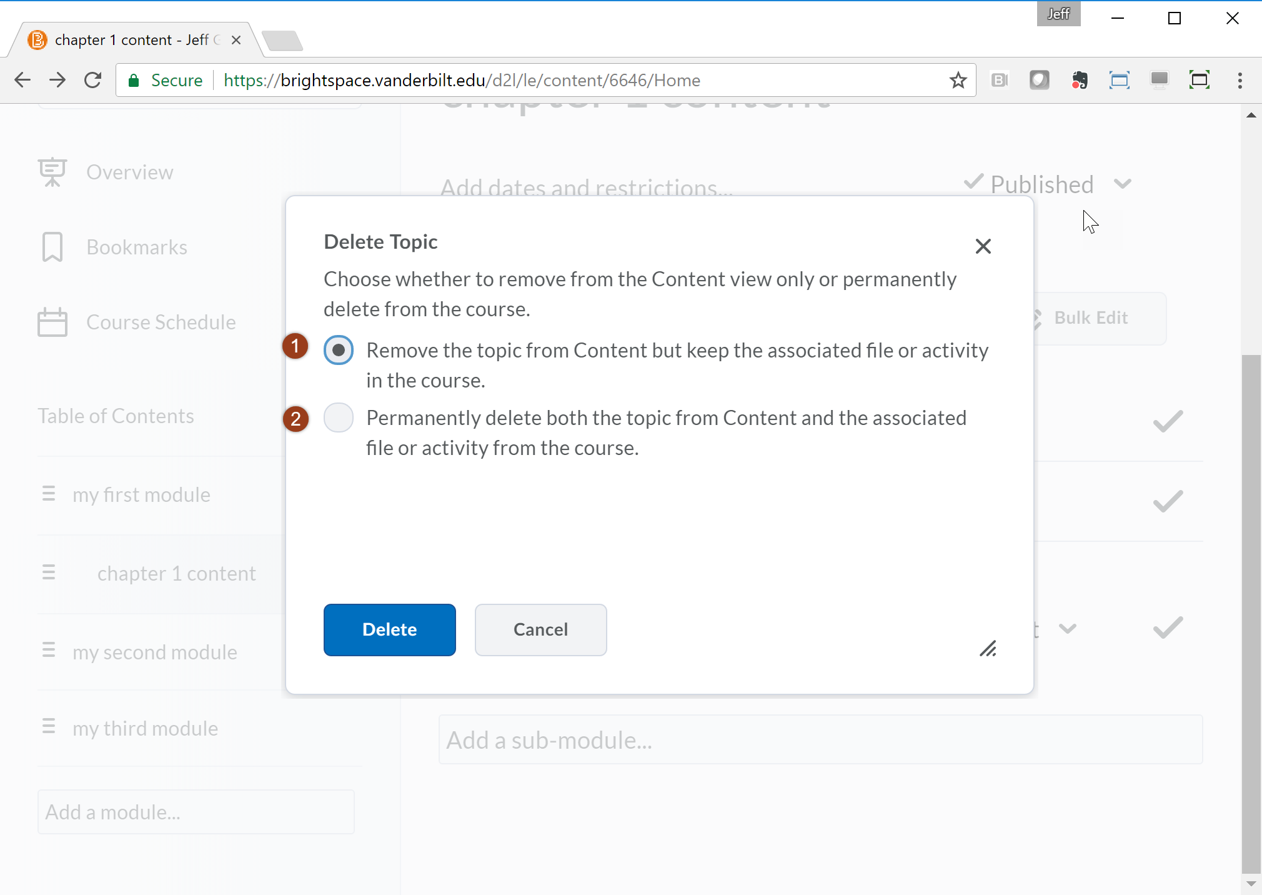Click the Published status label

point(1042,184)
